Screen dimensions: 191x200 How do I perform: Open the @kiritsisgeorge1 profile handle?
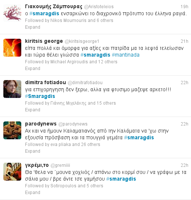(x=82, y=41)
